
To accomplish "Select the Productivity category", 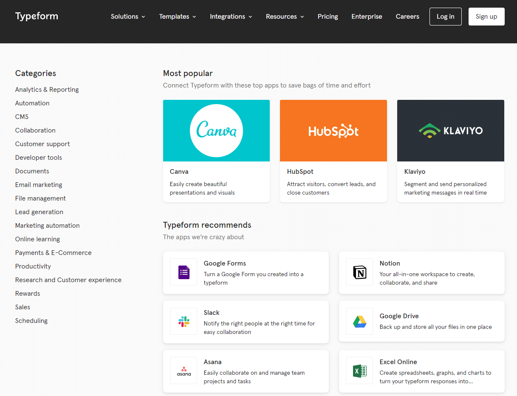I will coord(33,266).
